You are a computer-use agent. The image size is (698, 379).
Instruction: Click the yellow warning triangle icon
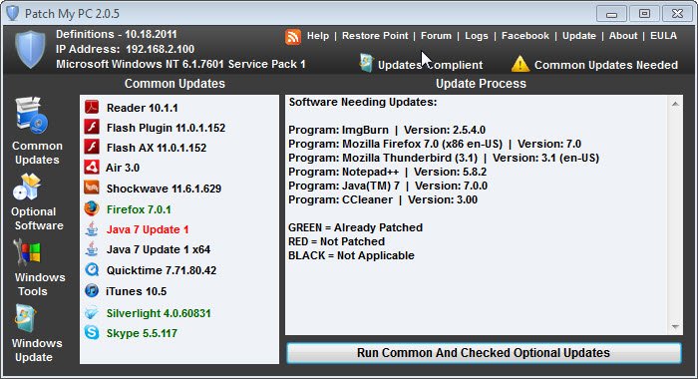tap(520, 64)
